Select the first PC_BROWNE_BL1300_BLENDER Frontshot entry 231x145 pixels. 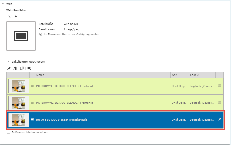(x=64, y=86)
